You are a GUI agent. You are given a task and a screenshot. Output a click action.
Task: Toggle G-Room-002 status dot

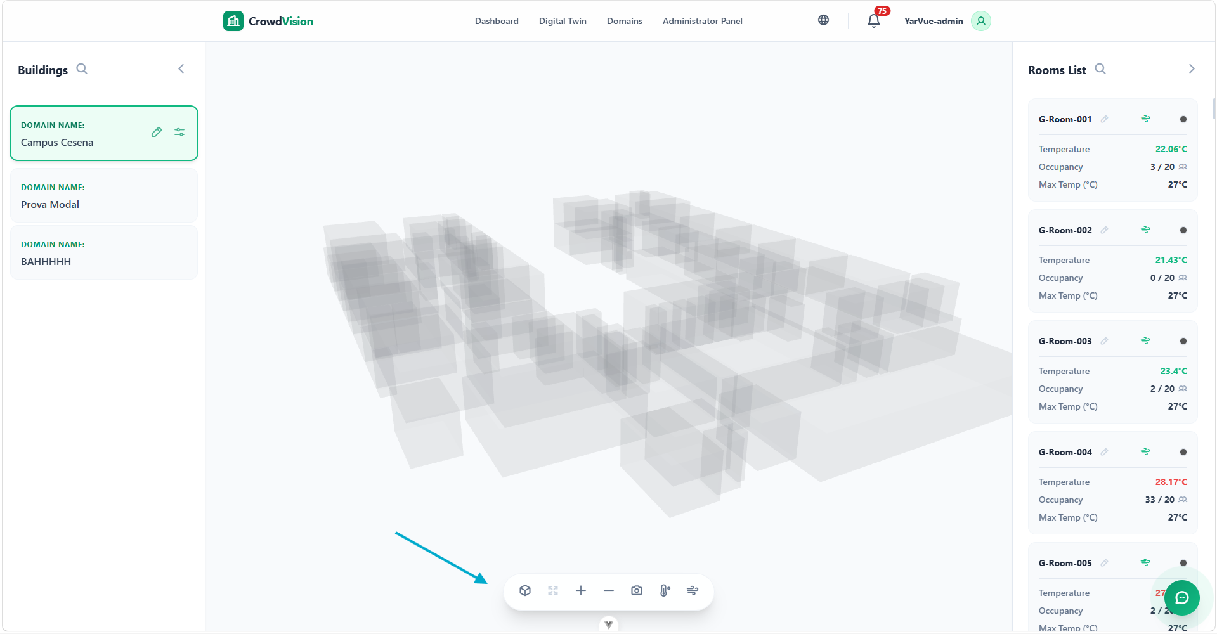click(x=1183, y=230)
